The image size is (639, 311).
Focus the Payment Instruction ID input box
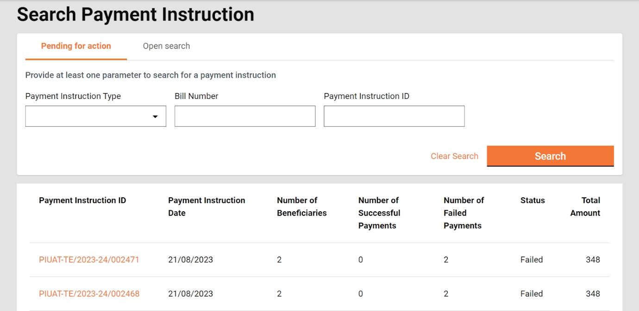(x=394, y=116)
